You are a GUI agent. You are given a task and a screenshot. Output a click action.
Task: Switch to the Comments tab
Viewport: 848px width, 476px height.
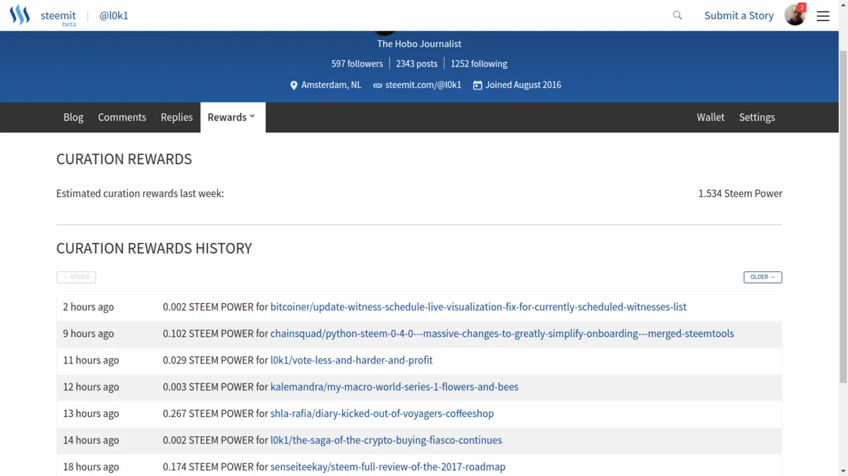coord(122,117)
